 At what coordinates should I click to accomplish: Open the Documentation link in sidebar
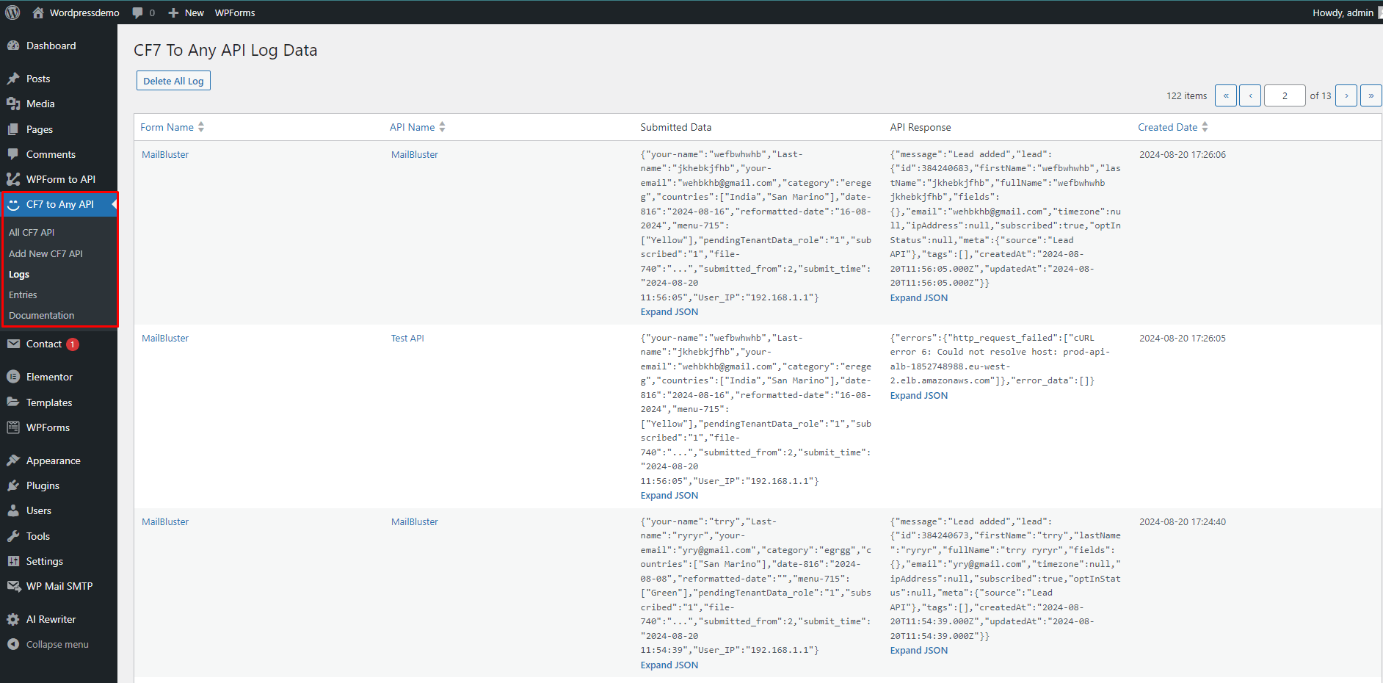point(41,314)
